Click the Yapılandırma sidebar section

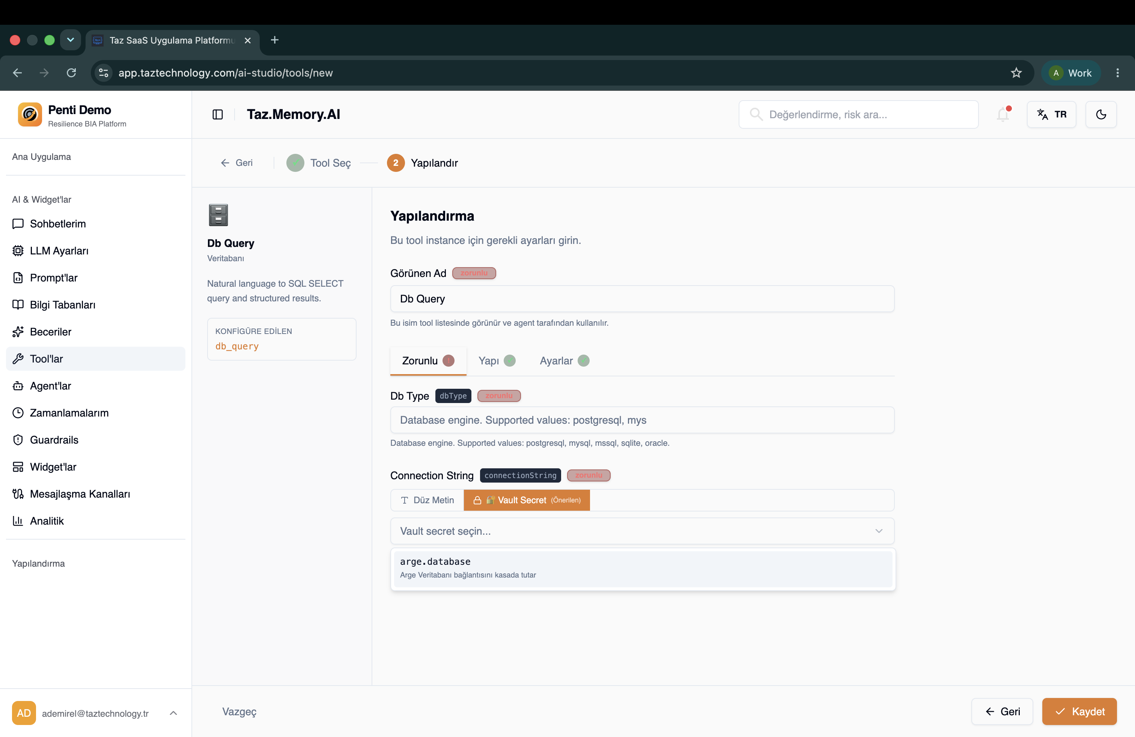tap(38, 564)
